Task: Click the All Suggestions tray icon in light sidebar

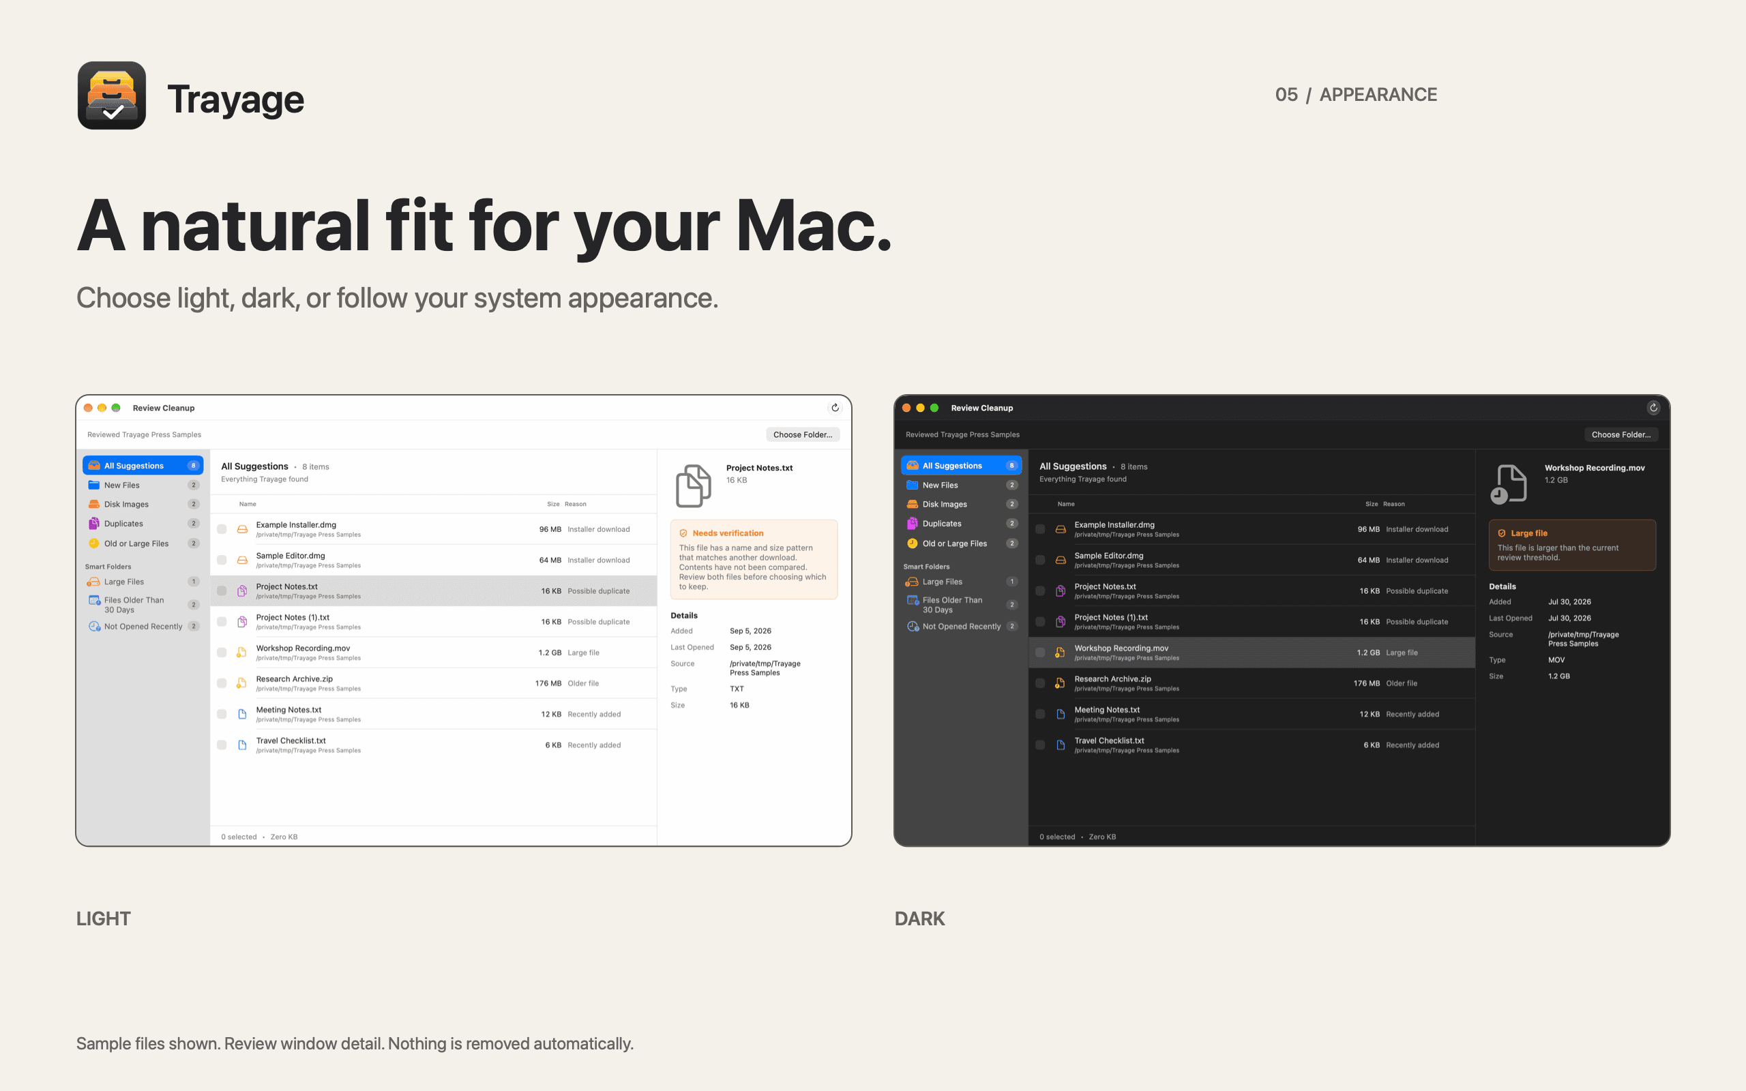Action: pos(94,466)
